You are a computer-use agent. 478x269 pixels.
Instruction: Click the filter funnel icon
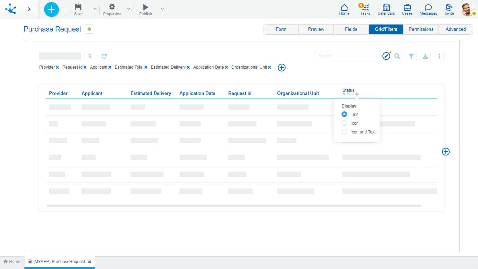pos(411,56)
